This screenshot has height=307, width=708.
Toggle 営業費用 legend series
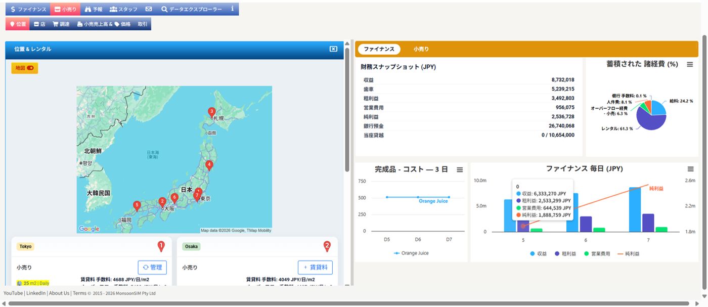pyautogui.click(x=598, y=254)
